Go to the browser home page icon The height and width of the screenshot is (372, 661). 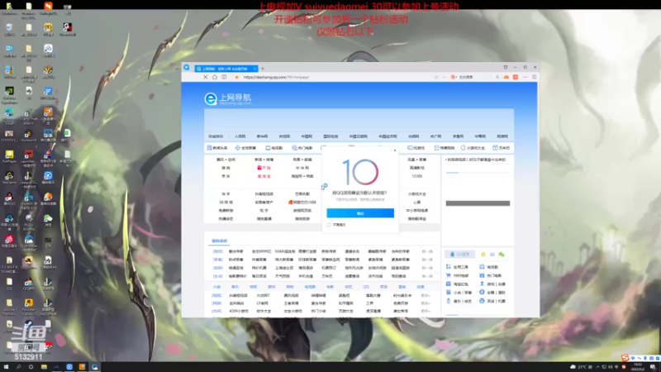tap(215, 77)
